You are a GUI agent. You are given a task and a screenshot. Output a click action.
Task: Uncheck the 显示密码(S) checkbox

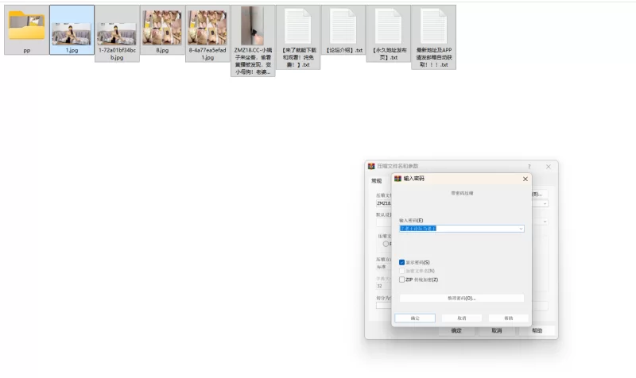coord(401,263)
